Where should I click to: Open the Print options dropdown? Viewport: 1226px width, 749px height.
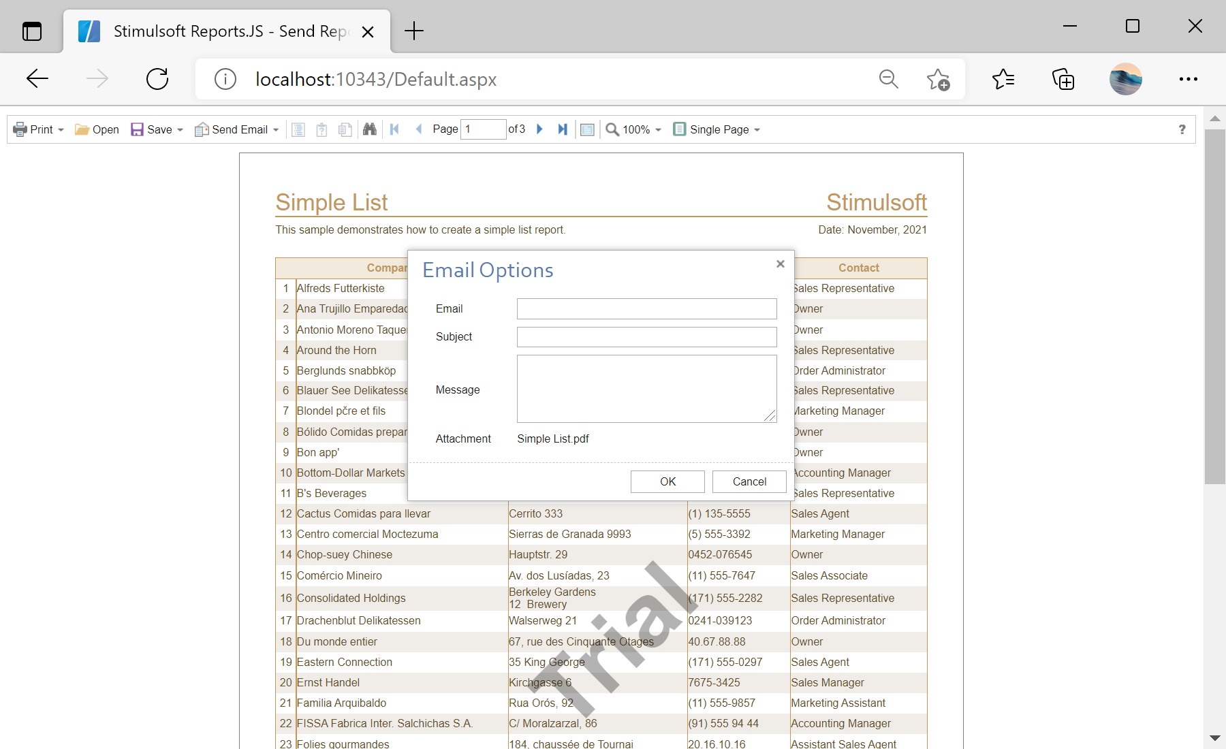(x=60, y=129)
